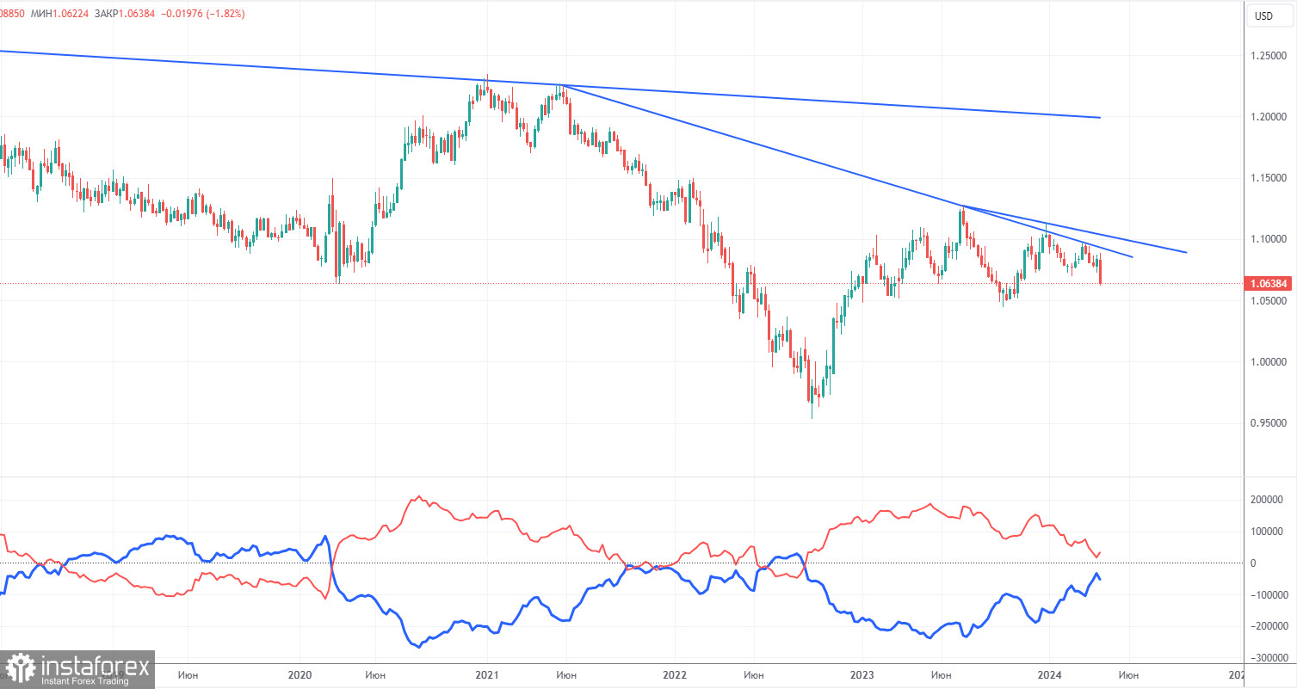
Task: Click the 2023 time axis label
Action: pyautogui.click(x=862, y=676)
